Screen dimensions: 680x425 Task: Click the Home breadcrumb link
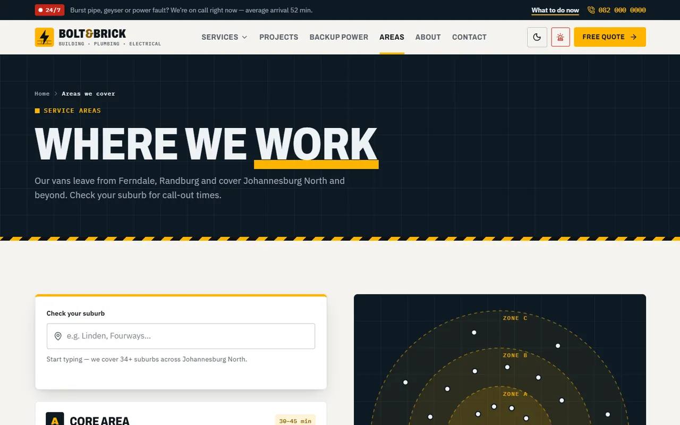tap(42, 93)
